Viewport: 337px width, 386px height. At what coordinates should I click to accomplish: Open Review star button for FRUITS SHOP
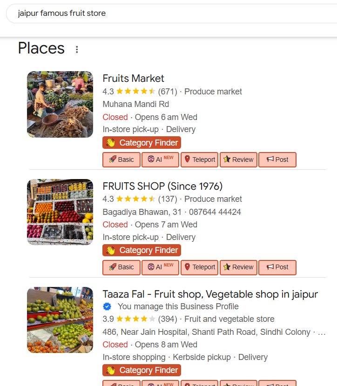click(238, 267)
